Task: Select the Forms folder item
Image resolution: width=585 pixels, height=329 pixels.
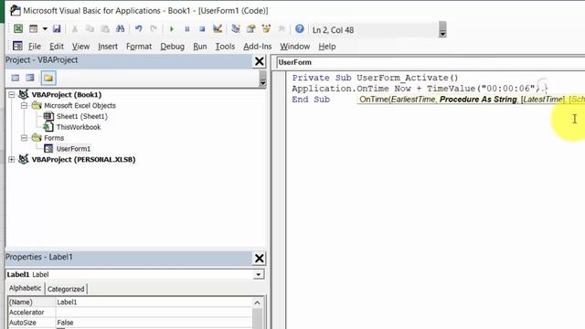Action: pyautogui.click(x=54, y=138)
